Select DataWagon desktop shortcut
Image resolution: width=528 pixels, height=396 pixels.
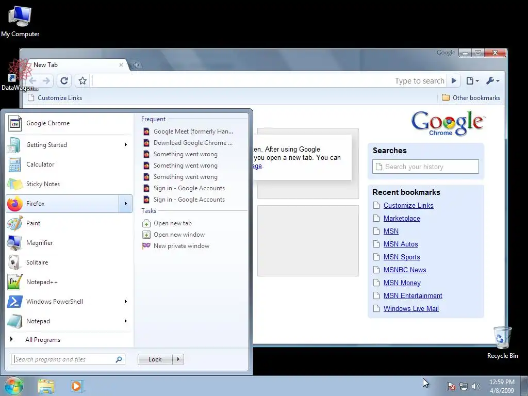(20, 75)
